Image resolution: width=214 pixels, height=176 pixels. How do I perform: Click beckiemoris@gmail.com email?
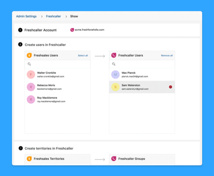pyautogui.click(x=49, y=89)
